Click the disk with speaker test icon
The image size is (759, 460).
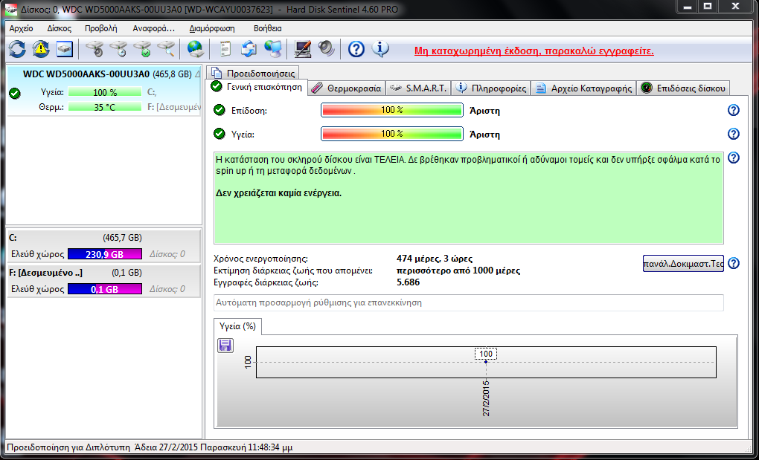(x=95, y=48)
